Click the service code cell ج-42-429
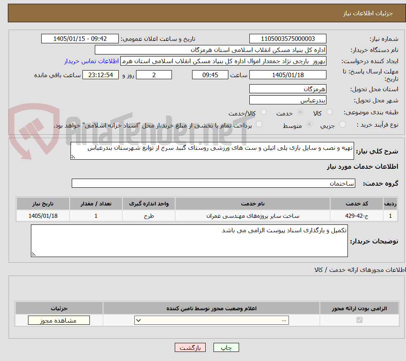This screenshot has height=361, width=406. pos(357,216)
